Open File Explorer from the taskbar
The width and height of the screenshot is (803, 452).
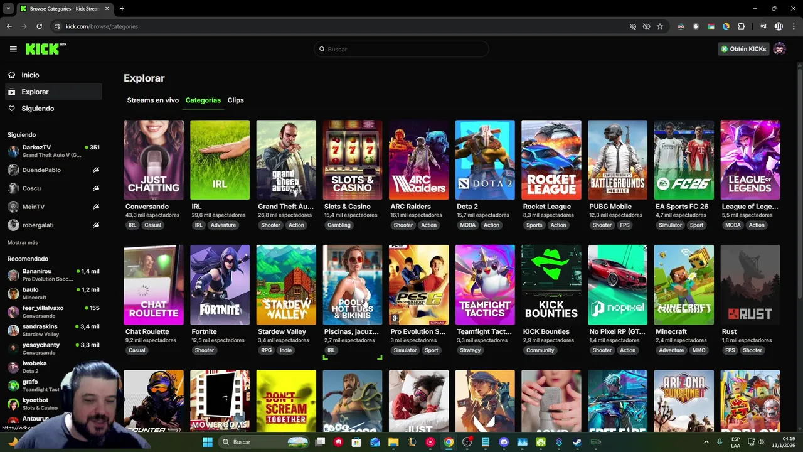click(x=393, y=442)
